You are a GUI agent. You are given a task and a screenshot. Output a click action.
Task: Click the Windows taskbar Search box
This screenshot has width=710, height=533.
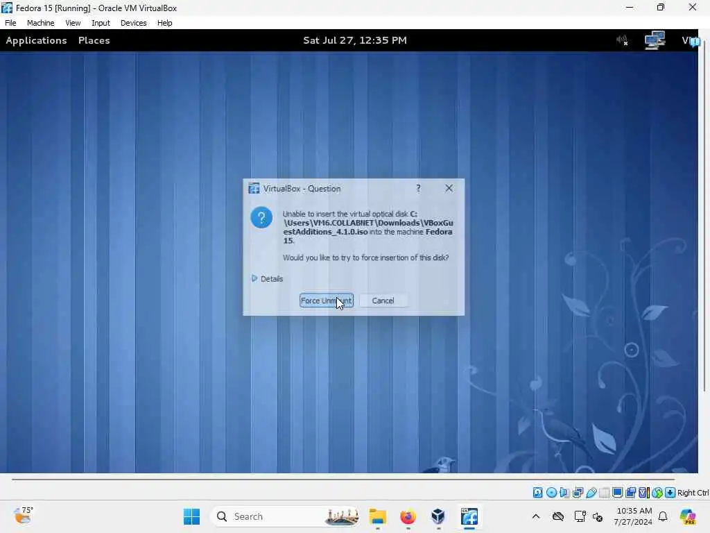click(286, 516)
